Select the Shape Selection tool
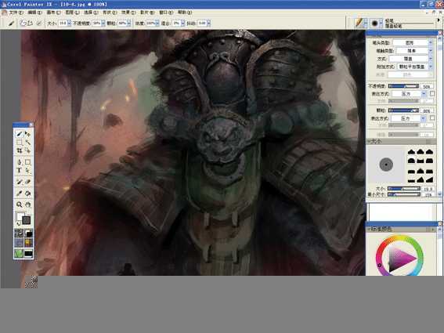 27,171
